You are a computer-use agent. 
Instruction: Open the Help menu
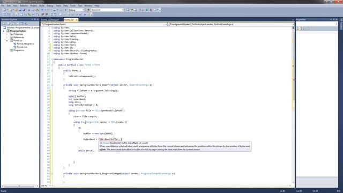point(96,5)
